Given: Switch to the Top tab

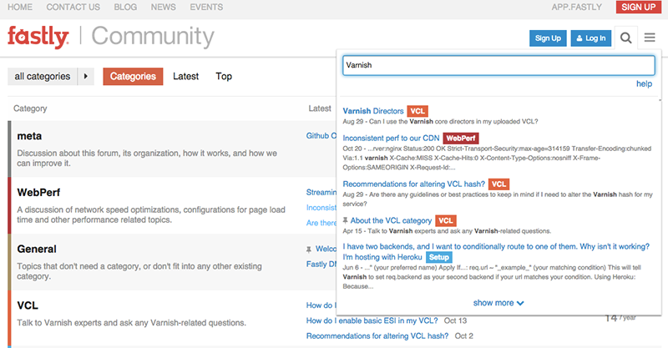Looking at the screenshot, I should tap(224, 76).
